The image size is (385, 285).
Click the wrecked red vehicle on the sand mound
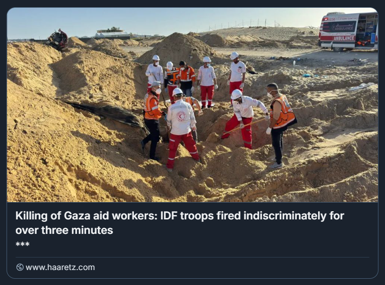[58, 40]
